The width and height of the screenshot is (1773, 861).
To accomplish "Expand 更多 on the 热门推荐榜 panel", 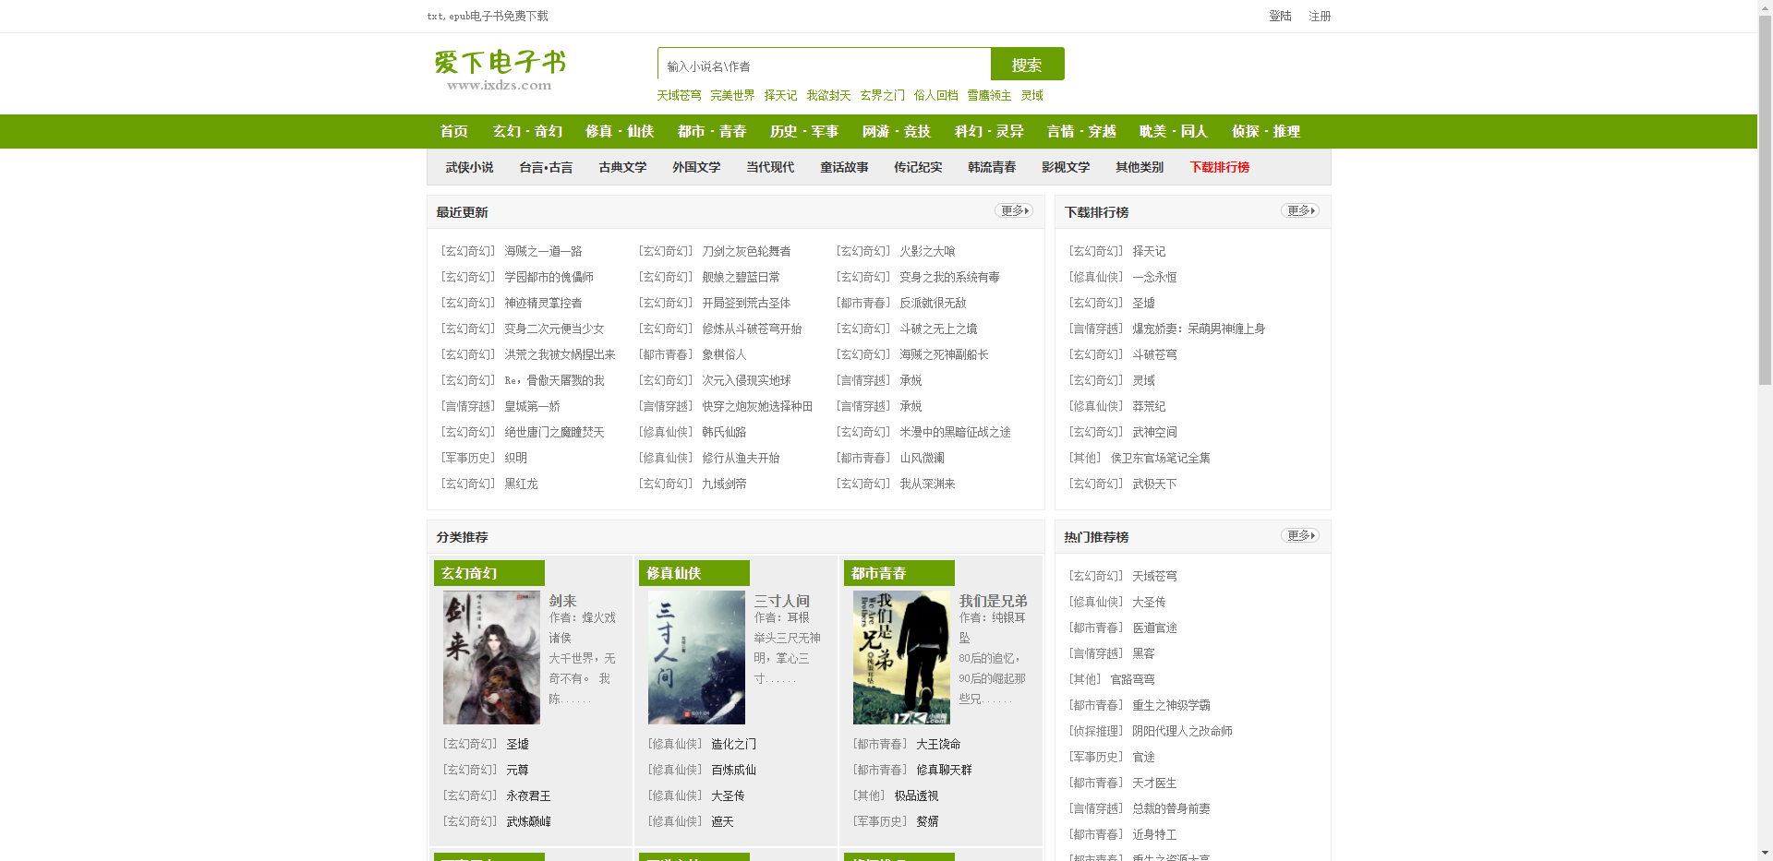I will point(1300,535).
